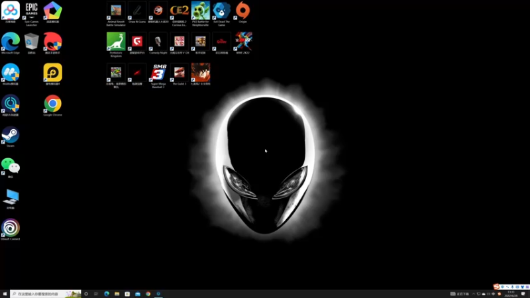Show hidden system tray icons

tap(474, 294)
